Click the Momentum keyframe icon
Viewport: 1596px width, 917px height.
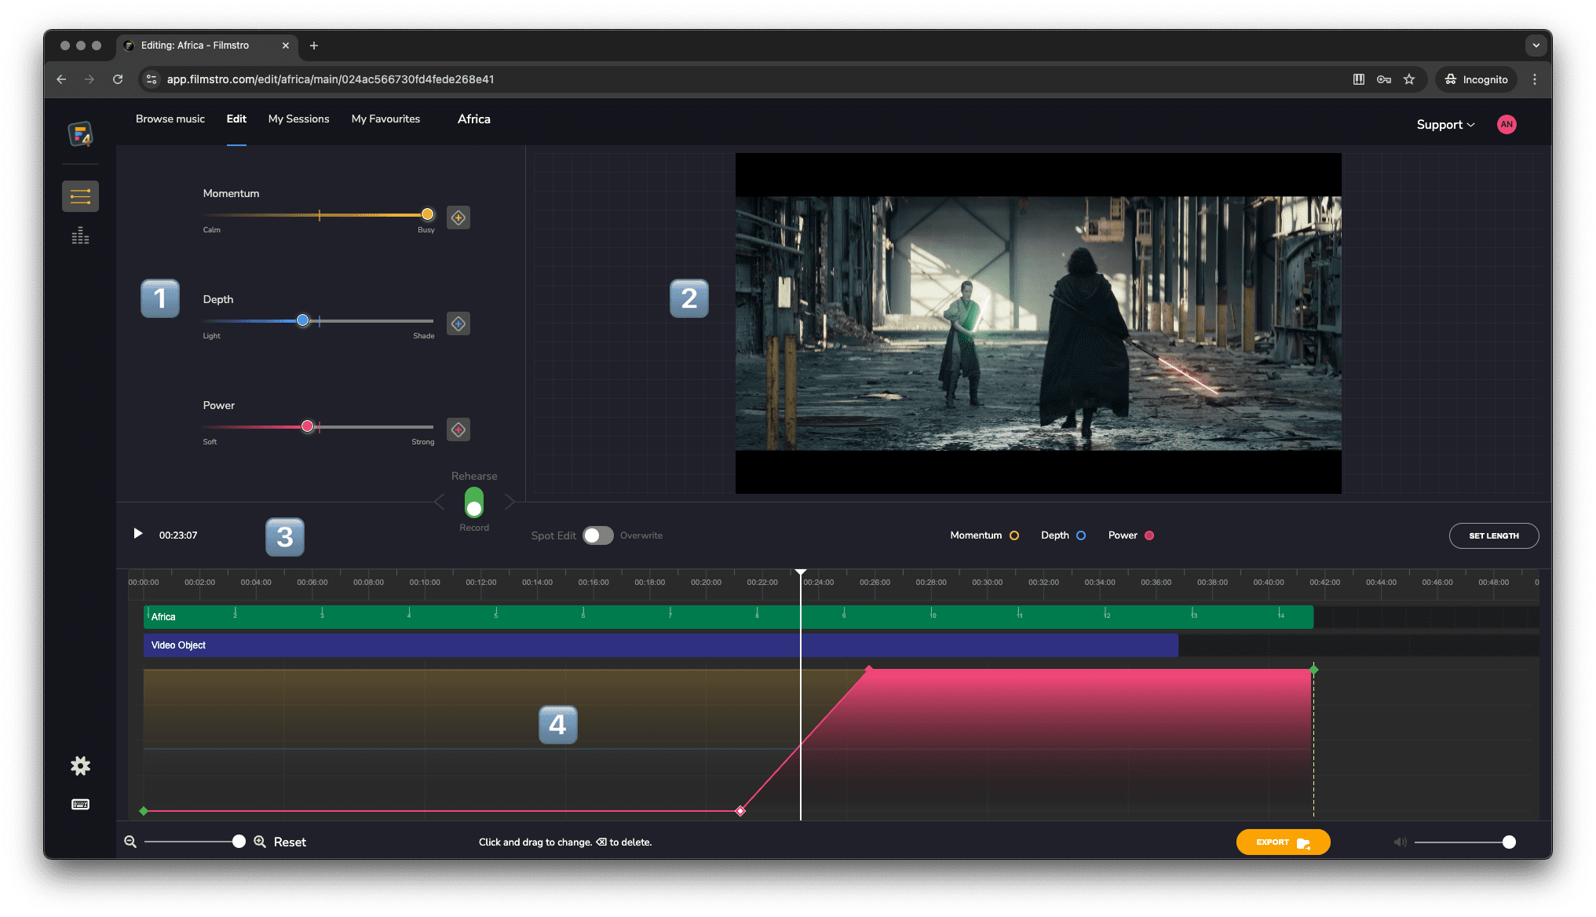pos(458,217)
